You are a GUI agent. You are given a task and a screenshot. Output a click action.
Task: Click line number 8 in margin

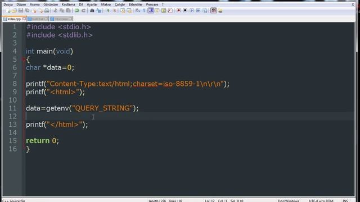click(15, 84)
